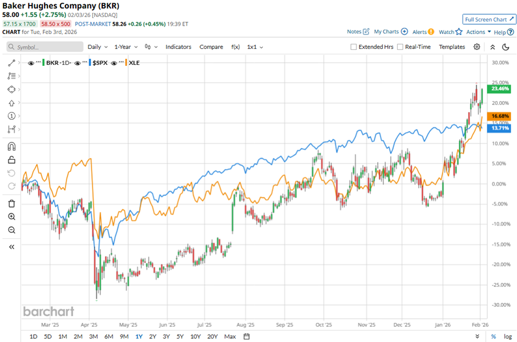Screen dimensions: 517x342
Task: Open the Templates menu
Action: click(451, 47)
